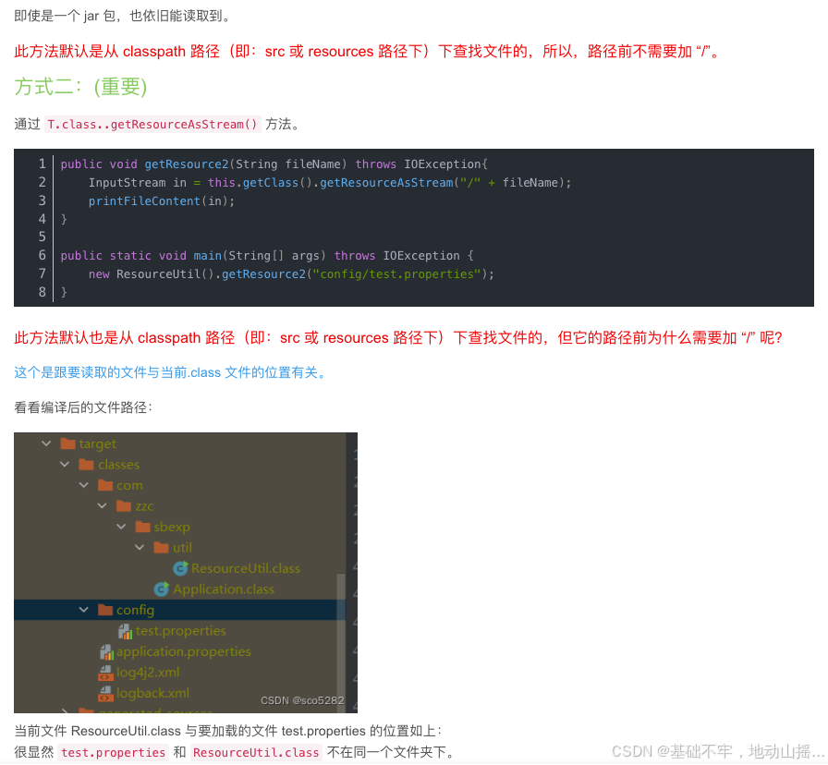Click the 方式二：(重要) heading
Viewport: 828px width, 765px height.
[x=79, y=86]
